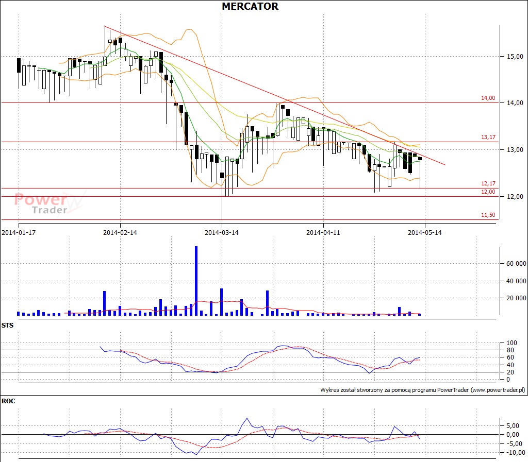This screenshot has width=528, height=462.
Task: Click the 20 000 volume axis label
Action: [516, 298]
